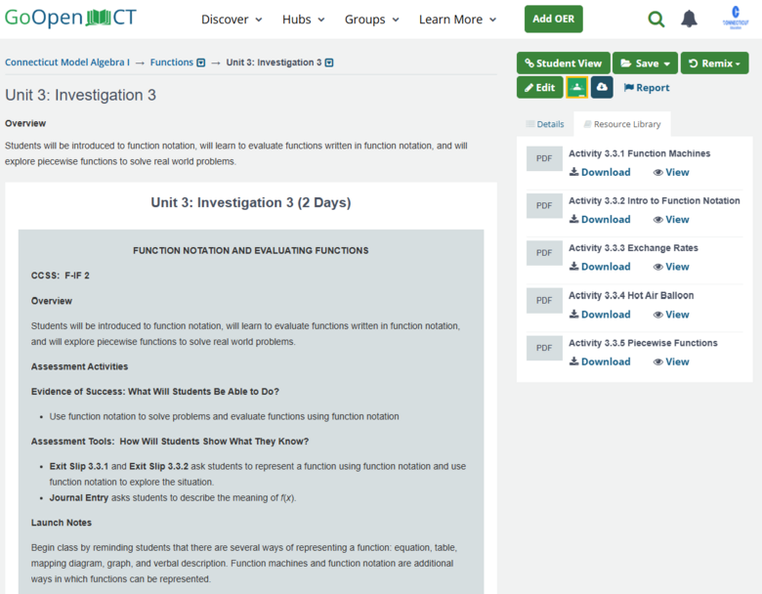Expand Functions breadcrumb dropdown arrow
This screenshot has width=762, height=594.
(x=201, y=63)
